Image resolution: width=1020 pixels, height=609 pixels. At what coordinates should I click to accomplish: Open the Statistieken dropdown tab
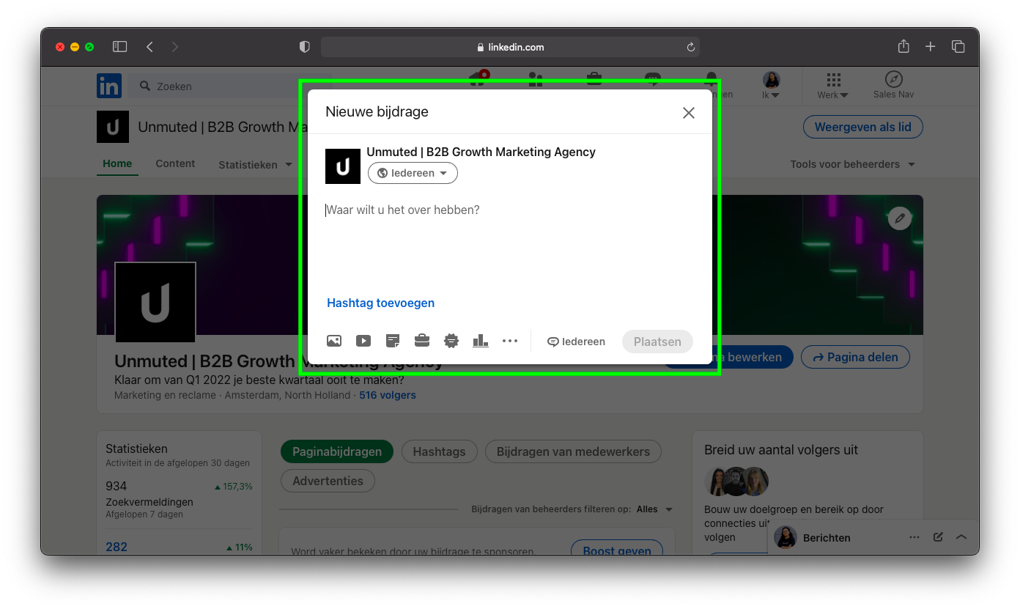click(255, 165)
